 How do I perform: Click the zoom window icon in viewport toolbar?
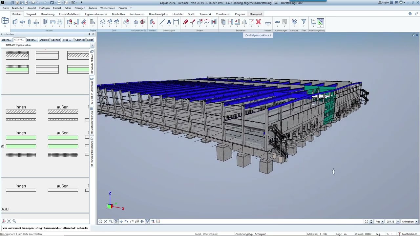click(x=111, y=222)
